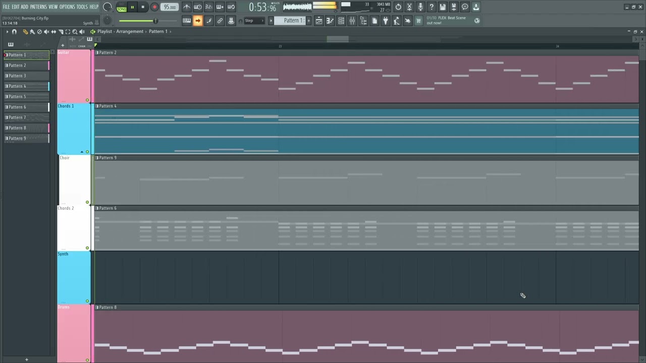This screenshot has height=363, width=646.
Task: Select the Slip tool
Action: pyautogui.click(x=53, y=32)
